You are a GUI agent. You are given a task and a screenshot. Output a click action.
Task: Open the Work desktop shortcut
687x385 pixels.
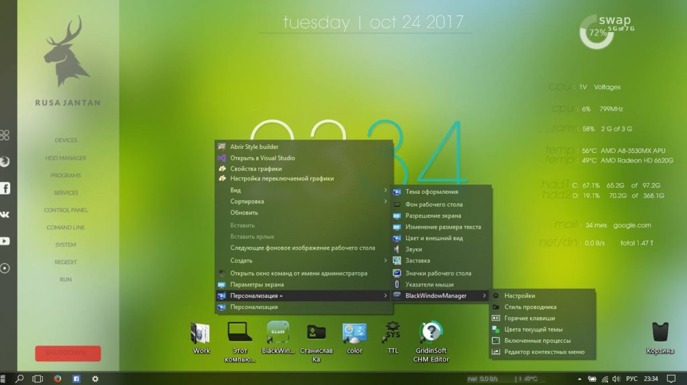click(201, 338)
